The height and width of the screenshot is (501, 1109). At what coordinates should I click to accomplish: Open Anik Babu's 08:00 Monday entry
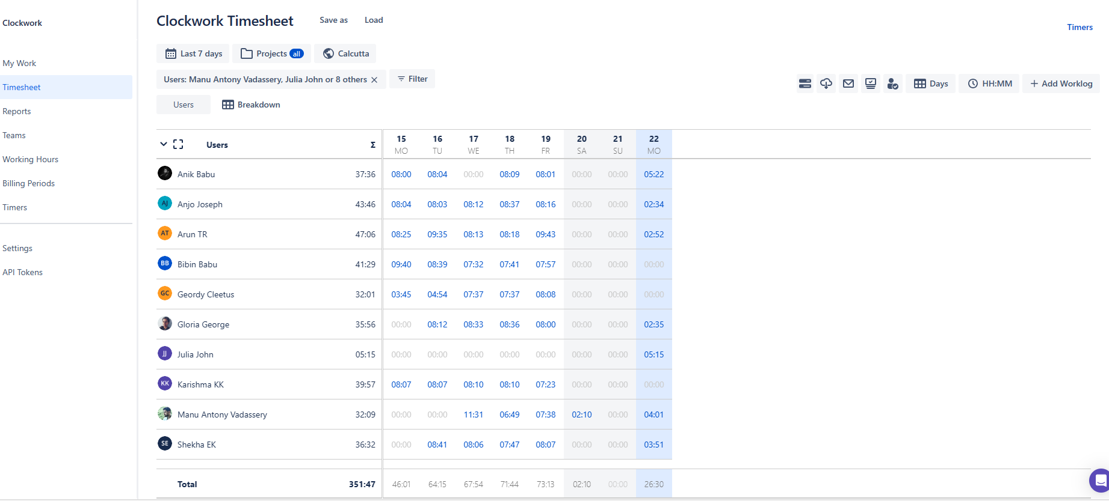click(x=401, y=174)
